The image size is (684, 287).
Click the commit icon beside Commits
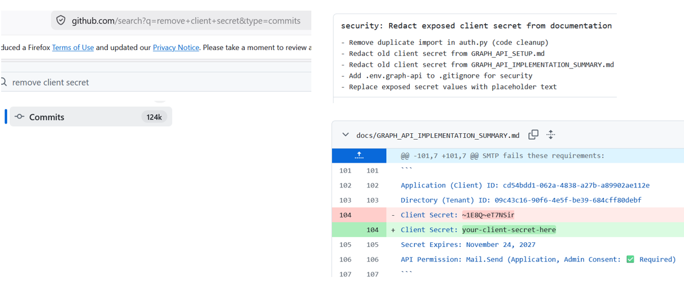(x=19, y=117)
